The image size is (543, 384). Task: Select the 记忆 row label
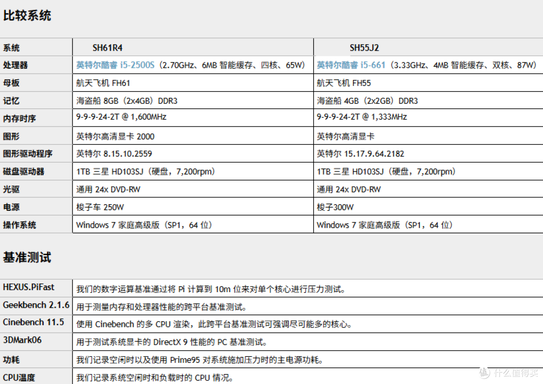pyautogui.click(x=11, y=101)
